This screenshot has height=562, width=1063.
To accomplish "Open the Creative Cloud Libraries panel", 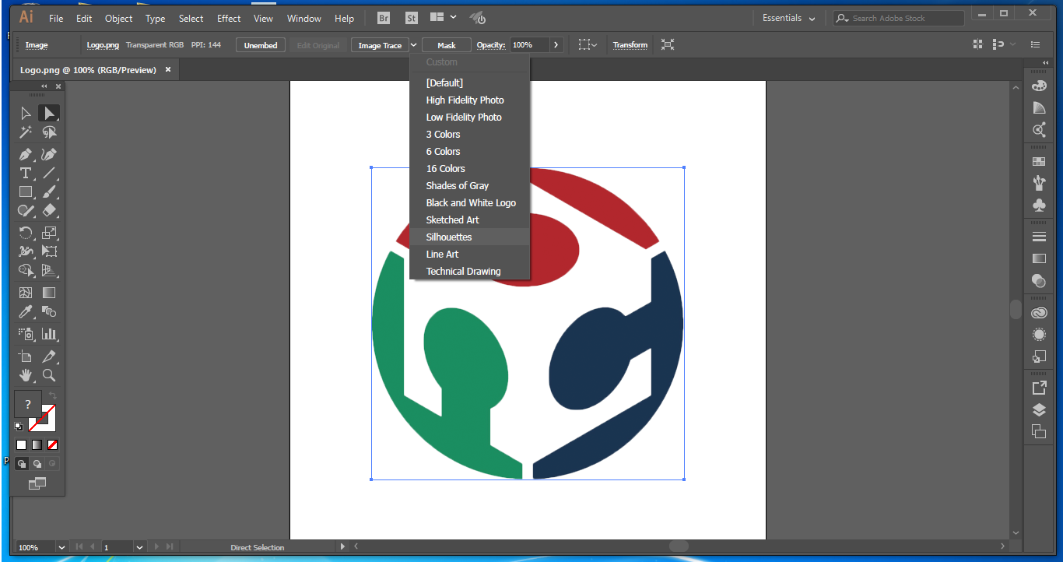I will tap(1039, 313).
